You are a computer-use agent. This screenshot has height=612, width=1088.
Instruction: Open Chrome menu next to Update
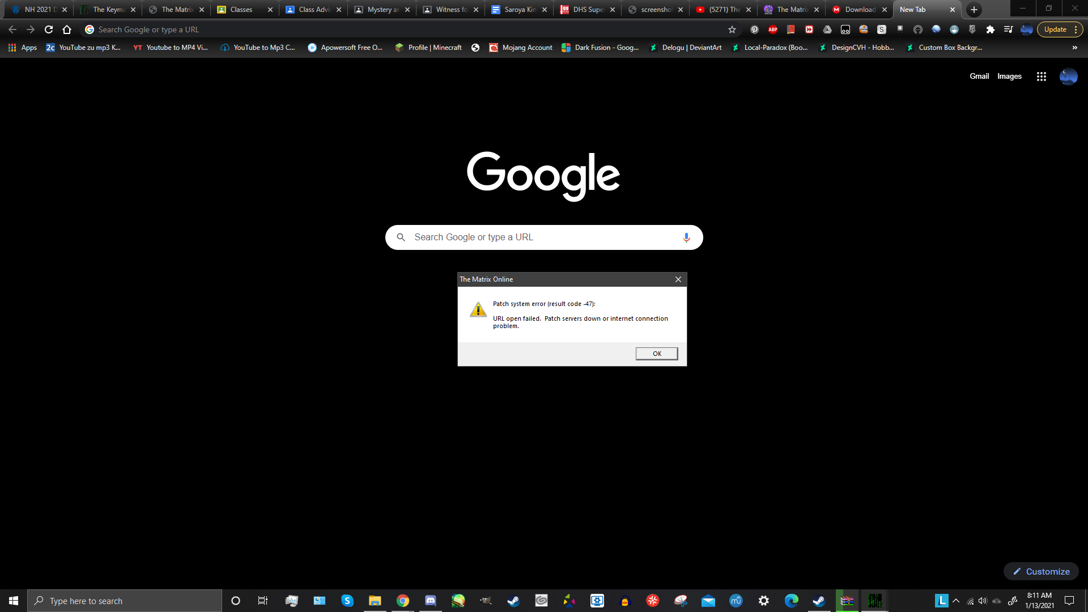(1076, 29)
